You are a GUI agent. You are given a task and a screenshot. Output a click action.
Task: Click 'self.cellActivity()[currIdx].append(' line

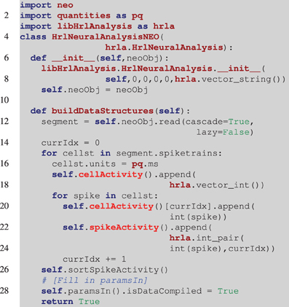coord(159,206)
